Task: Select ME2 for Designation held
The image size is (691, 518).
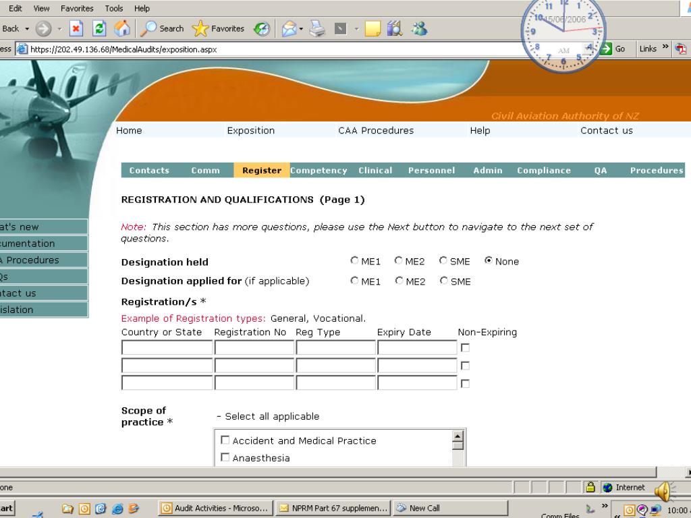Action: [398, 260]
